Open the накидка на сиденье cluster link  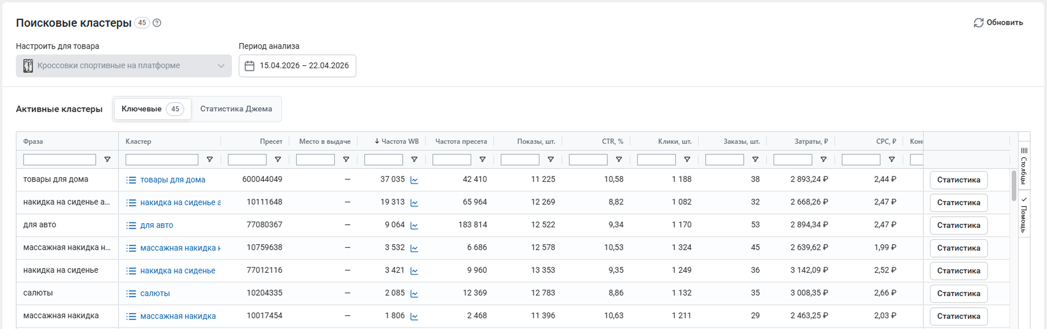(x=178, y=271)
